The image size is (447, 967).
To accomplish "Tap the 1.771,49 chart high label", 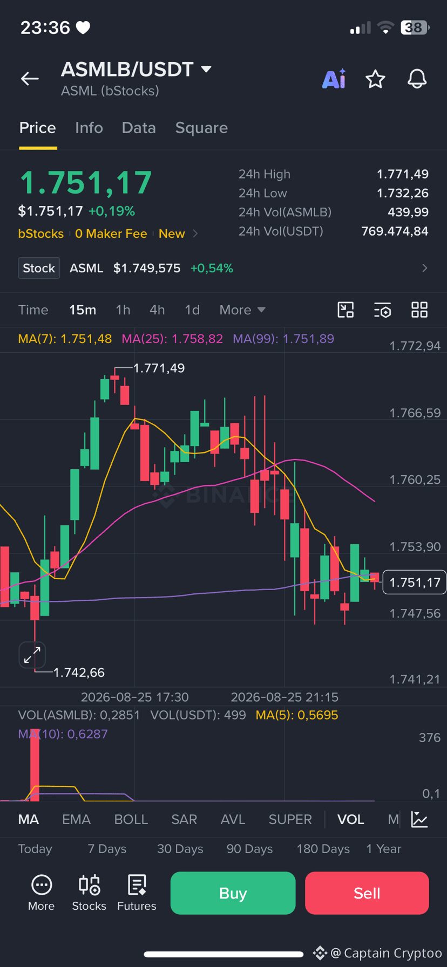I will coord(159,368).
